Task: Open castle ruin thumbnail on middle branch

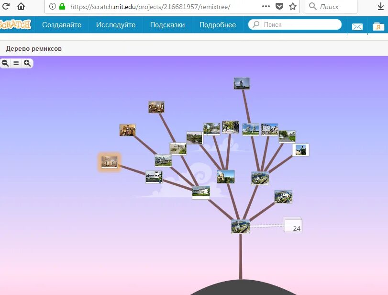Action: [226, 176]
